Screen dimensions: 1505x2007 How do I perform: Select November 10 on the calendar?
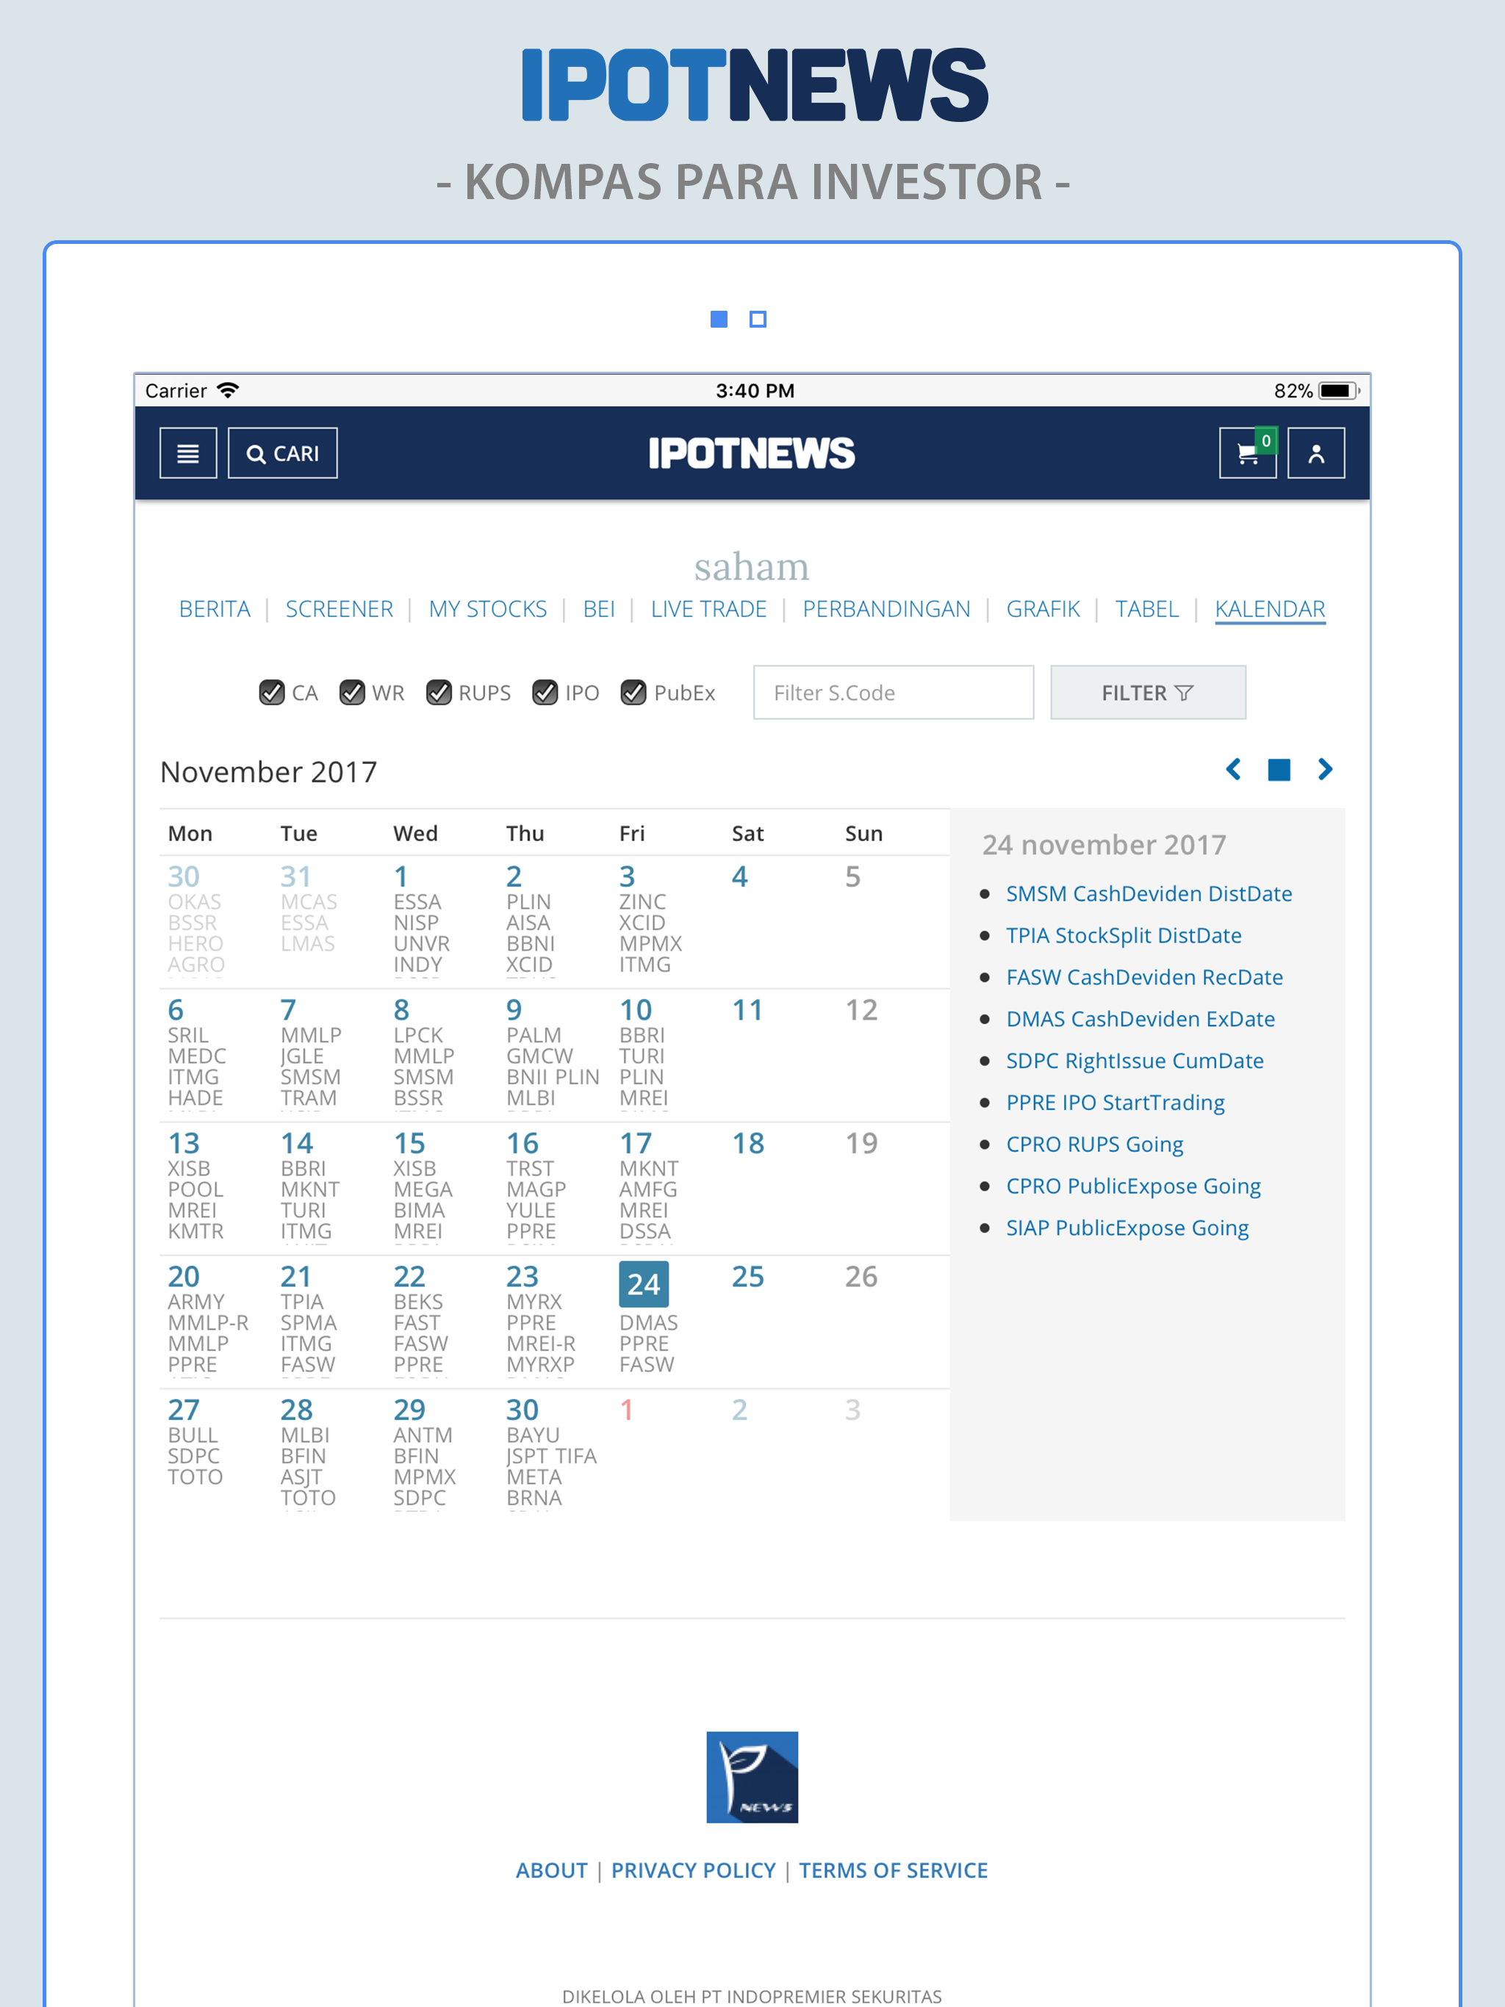(x=636, y=1010)
